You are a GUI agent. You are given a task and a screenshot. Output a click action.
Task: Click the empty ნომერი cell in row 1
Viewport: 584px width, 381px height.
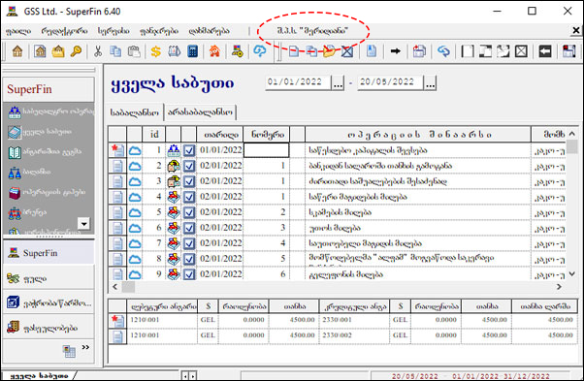[266, 150]
